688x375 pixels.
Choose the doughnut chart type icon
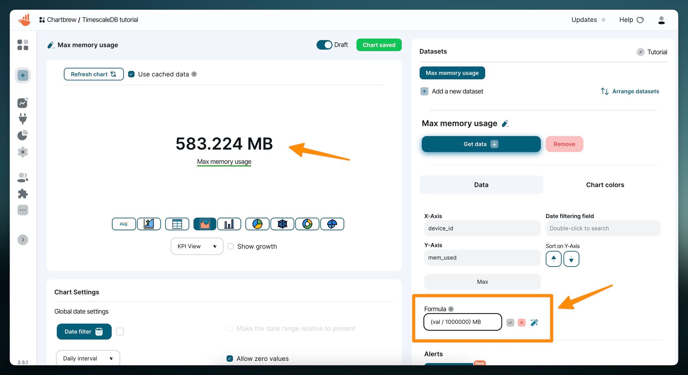pyautogui.click(x=307, y=224)
